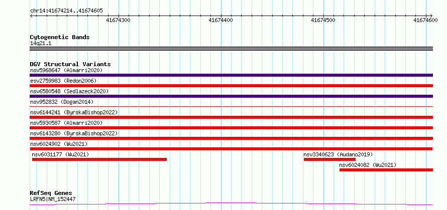Open variant nsv5930587 (Almarri2020) label
This screenshot has height=210, width=447.
pyautogui.click(x=66, y=123)
